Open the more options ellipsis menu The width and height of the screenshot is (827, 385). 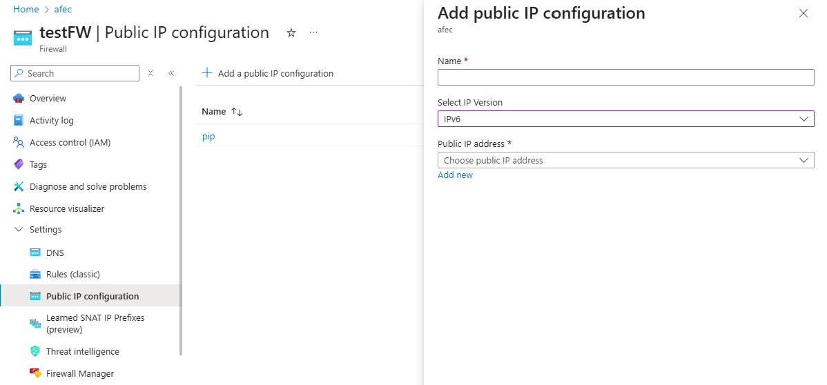click(313, 32)
